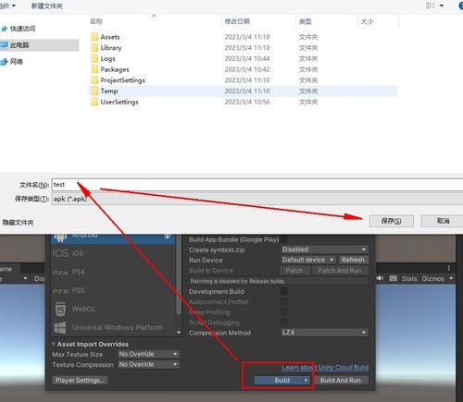Select the WebGL platform icon

(60, 309)
